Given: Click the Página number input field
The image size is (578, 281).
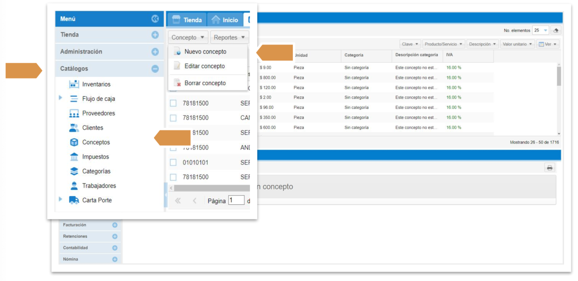Looking at the screenshot, I should click(x=236, y=200).
